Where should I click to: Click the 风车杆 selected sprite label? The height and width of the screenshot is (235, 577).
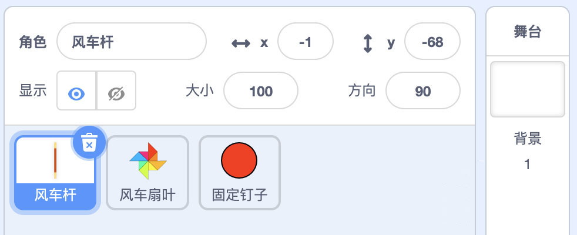point(55,195)
